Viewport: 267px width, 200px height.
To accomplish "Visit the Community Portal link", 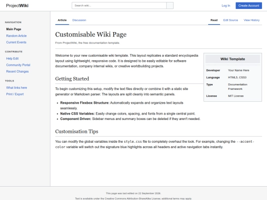I will click(18, 65).
